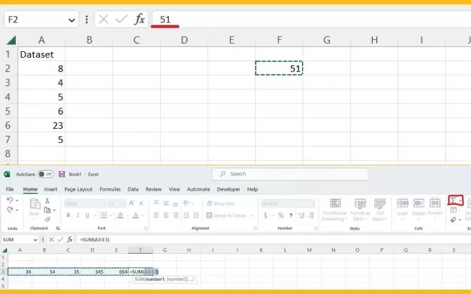Screen dimensions: 471x294
Task: Click the Comma Style icon
Action: pyautogui.click(x=291, y=215)
